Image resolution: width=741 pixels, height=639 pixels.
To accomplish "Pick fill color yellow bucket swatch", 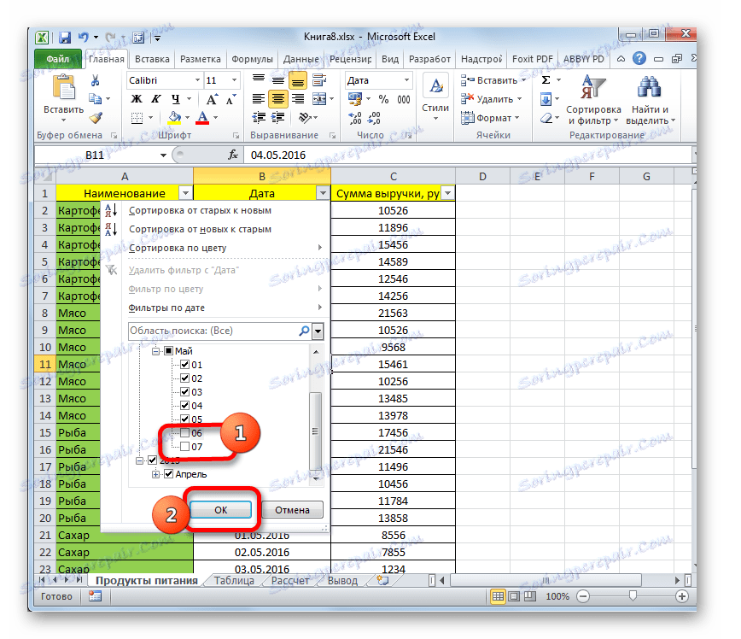I will pyautogui.click(x=174, y=117).
